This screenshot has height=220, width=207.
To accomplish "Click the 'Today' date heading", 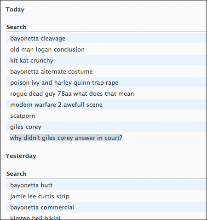I will 15,10.
